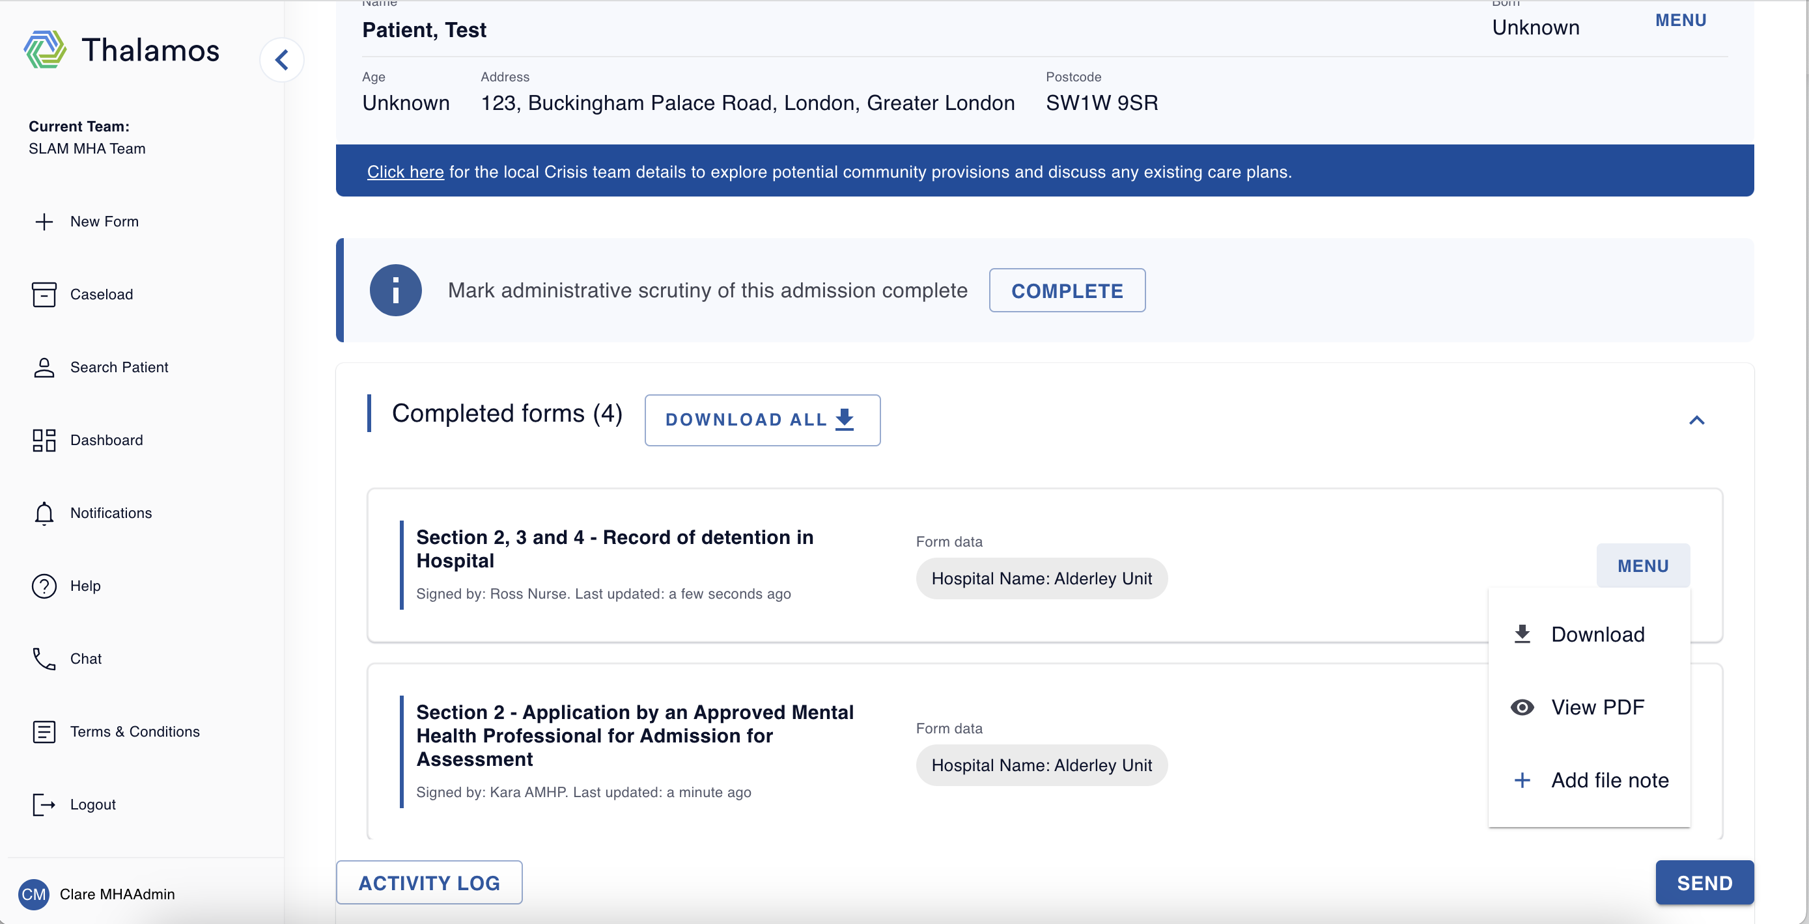The height and width of the screenshot is (924, 1809).
Task: Click the New Form plus icon
Action: [x=44, y=222]
